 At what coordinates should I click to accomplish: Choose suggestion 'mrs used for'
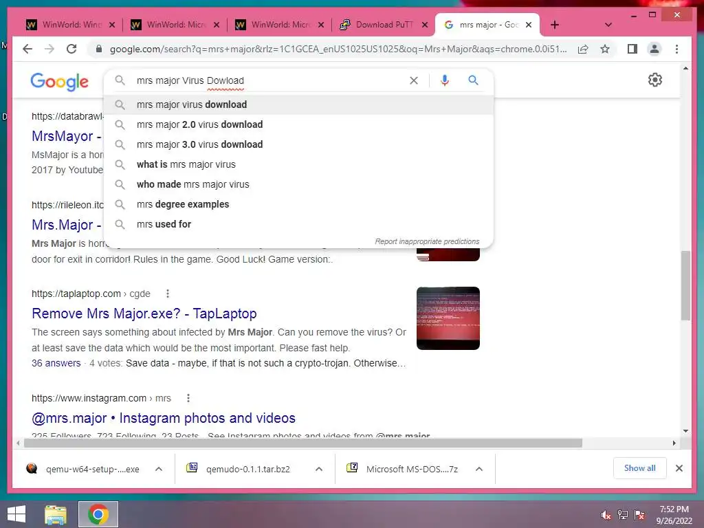pos(298,224)
